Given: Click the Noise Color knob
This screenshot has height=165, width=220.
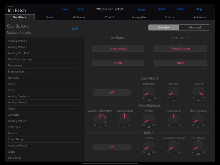Looking at the screenshot, I should pyautogui.click(x=174, y=120).
